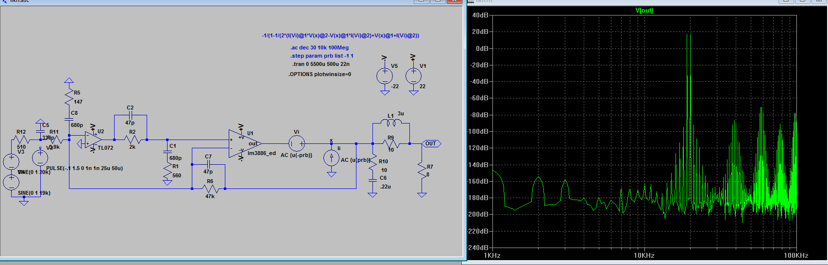Image resolution: width=828 pixels, height=265 pixels.
Task: Select the C8 capacitor symbol
Action: (x=69, y=119)
